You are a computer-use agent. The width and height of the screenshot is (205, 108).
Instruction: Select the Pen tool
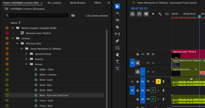point(117,41)
